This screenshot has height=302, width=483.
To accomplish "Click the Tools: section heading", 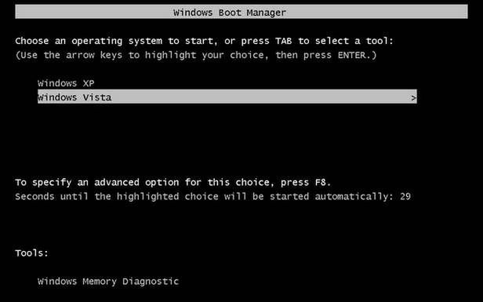I will pos(31,253).
